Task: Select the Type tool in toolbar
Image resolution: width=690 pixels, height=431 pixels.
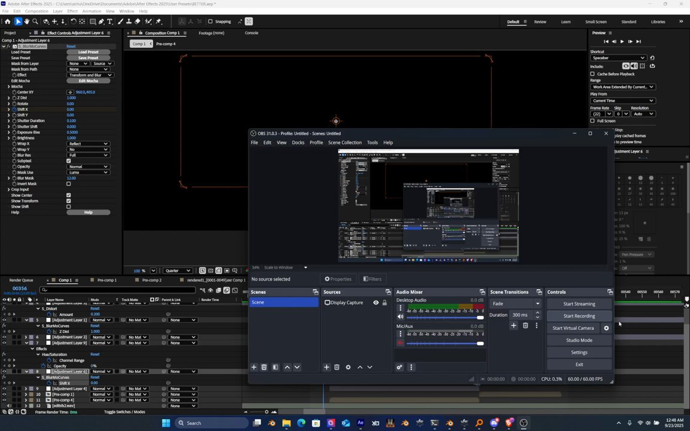Action: (110, 22)
